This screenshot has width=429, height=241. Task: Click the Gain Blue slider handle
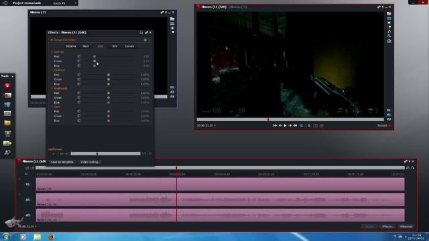[109, 120]
